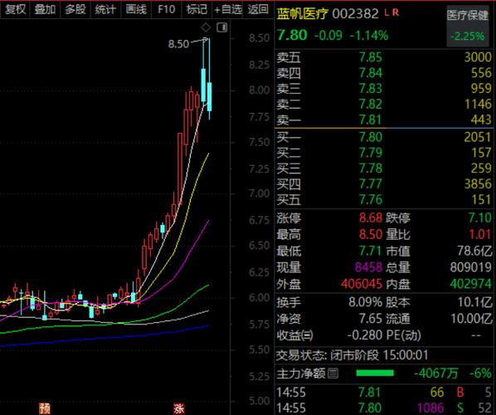Select the 14:55 tick row with volume 1086

tap(384, 408)
